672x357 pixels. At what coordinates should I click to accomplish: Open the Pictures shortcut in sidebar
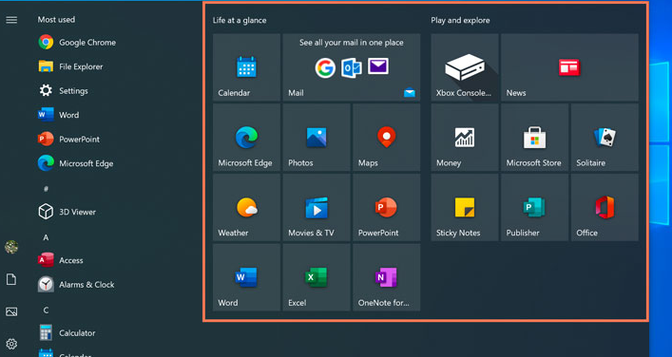pos(11,311)
